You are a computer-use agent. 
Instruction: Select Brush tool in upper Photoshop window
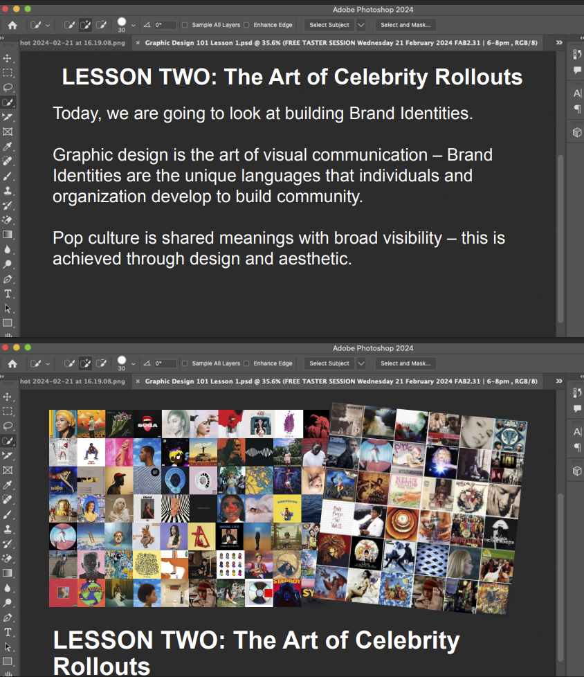(x=8, y=176)
